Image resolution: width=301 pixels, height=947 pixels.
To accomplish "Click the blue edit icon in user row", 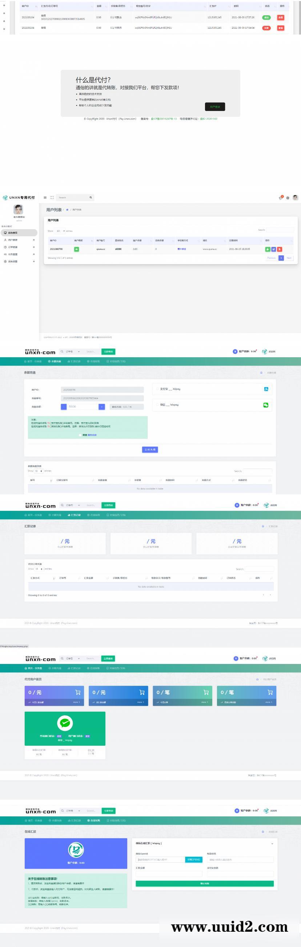I will click(x=273, y=249).
